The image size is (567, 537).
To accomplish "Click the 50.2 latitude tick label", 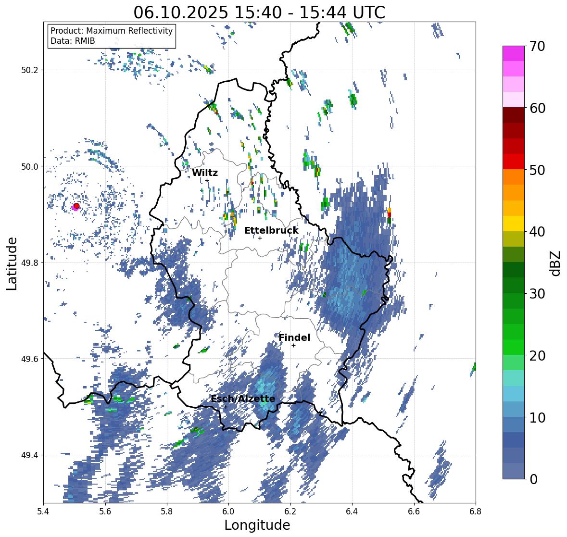I will [x=30, y=70].
